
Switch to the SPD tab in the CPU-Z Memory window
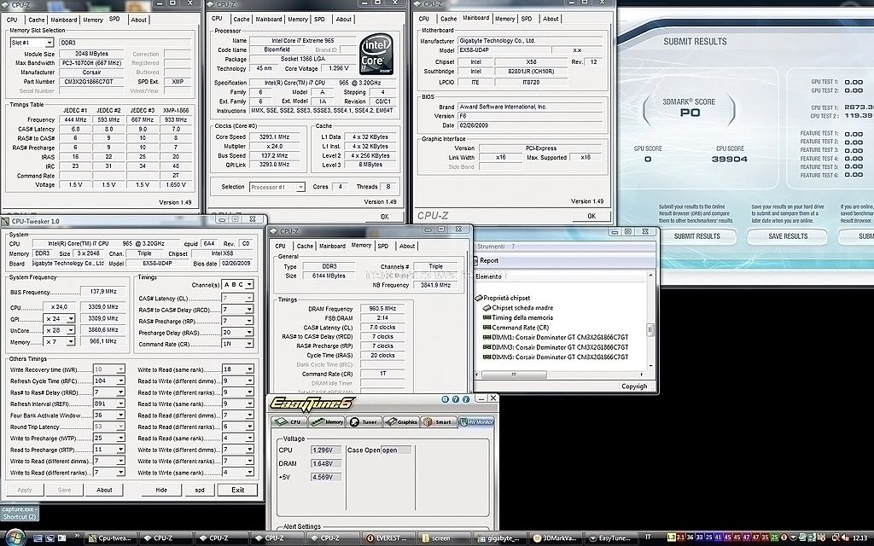point(383,246)
